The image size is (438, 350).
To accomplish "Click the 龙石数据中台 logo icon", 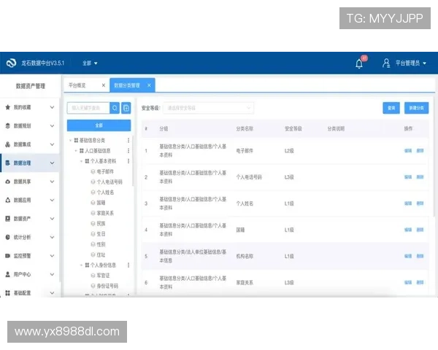I will (x=11, y=63).
